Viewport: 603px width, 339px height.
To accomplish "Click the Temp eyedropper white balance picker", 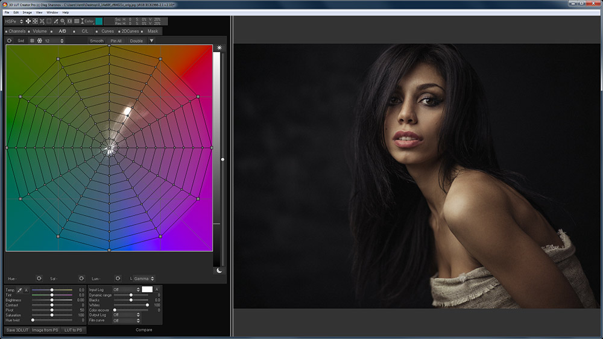I will (x=19, y=290).
